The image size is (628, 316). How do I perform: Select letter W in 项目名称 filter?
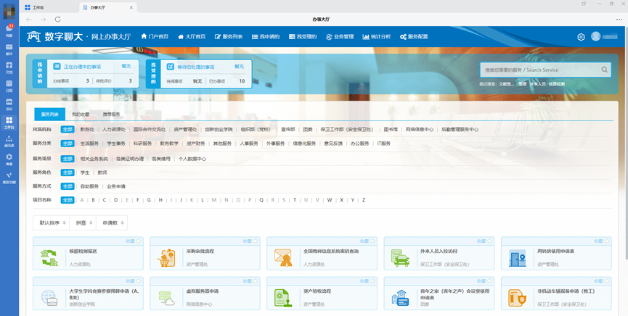[x=329, y=200]
